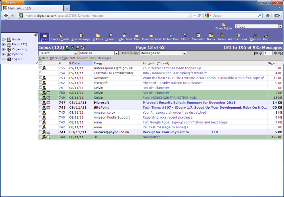Select Horde in the sidebar tree
The height and width of the screenshot is (197, 284).
pos(16,39)
